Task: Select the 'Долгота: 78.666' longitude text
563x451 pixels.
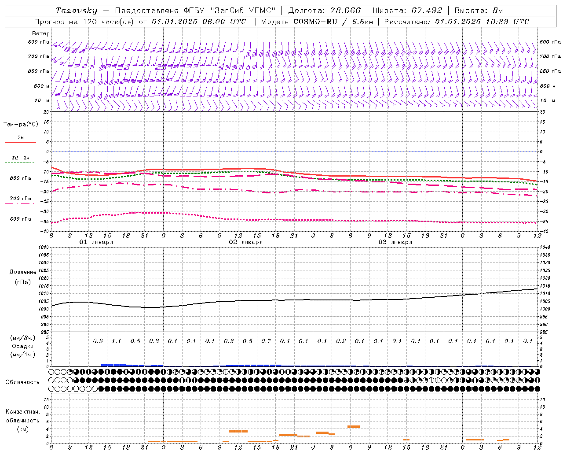Action: pos(325,11)
